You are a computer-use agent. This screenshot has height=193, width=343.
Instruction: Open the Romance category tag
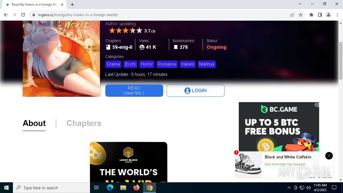[x=167, y=64]
